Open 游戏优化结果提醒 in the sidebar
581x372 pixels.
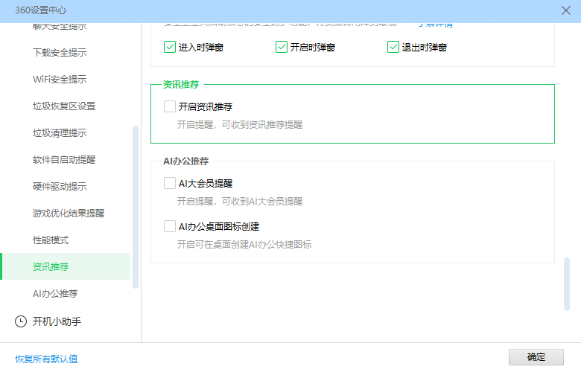pos(69,214)
